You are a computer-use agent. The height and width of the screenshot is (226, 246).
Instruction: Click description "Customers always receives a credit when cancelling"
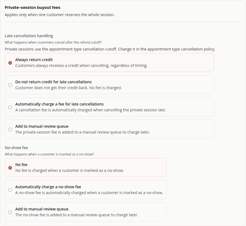pos(82,66)
